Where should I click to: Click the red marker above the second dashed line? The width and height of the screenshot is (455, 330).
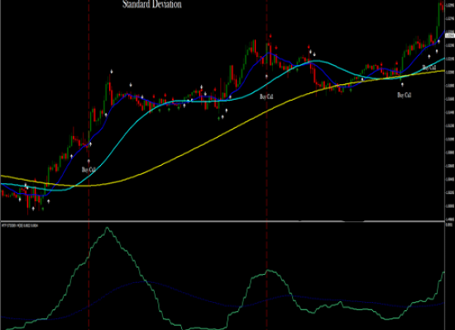(271, 36)
